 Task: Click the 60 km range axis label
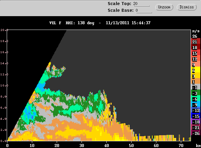156,145
